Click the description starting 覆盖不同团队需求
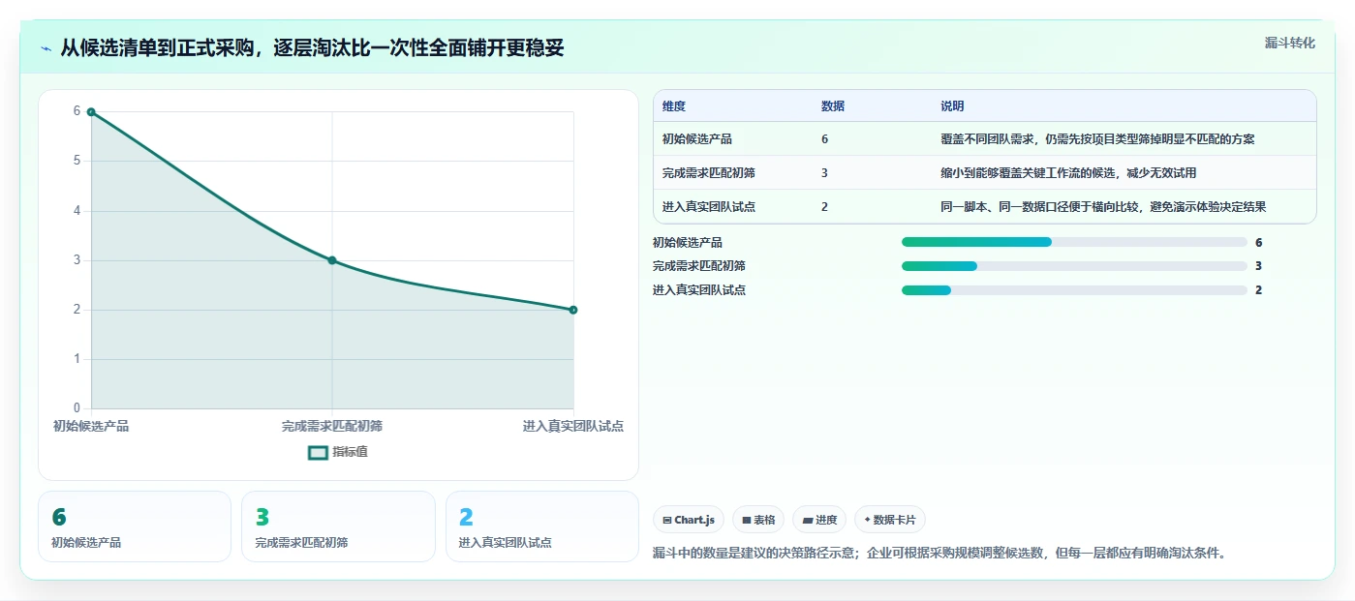 [1097, 139]
